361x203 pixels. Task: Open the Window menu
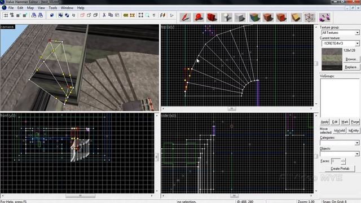pyautogui.click(x=67, y=8)
